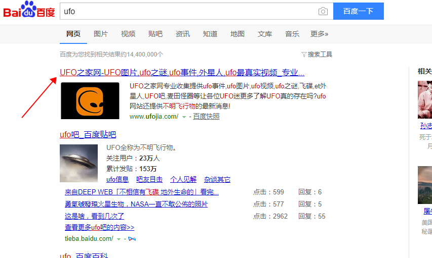The height and width of the screenshot is (258, 432).
Task: Switch to the 视频 tab
Action: click(128, 34)
